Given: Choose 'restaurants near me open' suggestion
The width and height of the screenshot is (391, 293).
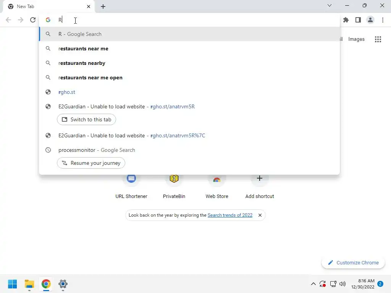Looking at the screenshot, I should 189,77.
